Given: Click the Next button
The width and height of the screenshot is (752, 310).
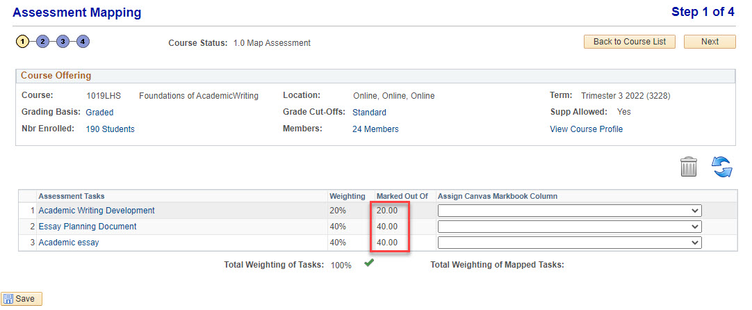Looking at the screenshot, I should point(710,42).
